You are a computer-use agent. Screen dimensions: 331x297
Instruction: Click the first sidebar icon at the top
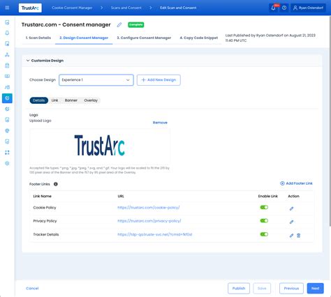7,22
